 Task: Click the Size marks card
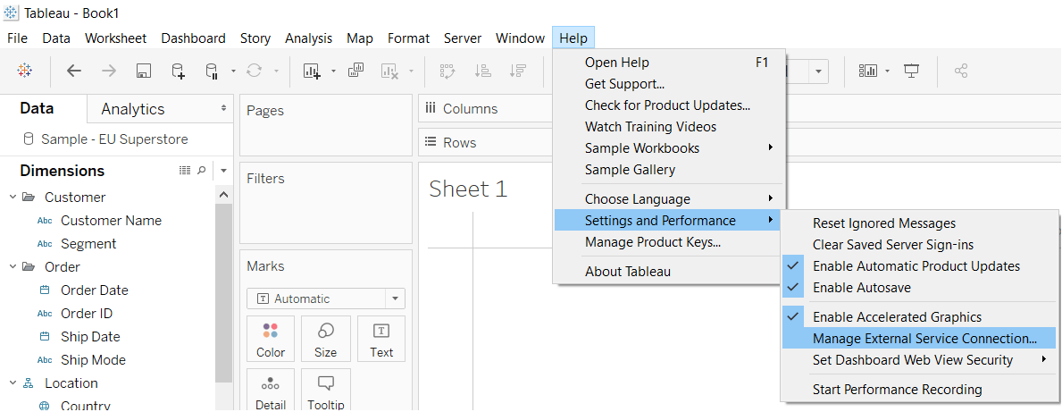coord(326,339)
